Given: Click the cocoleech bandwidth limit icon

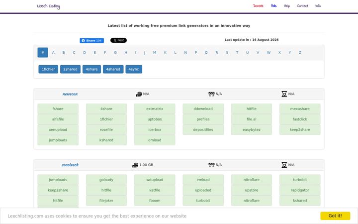Looking at the screenshot, I should [x=211, y=165].
